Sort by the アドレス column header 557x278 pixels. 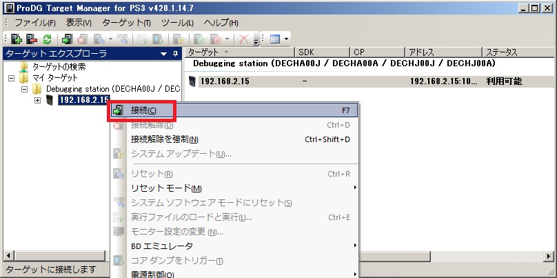click(444, 52)
